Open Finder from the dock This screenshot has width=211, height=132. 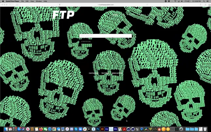(x=6, y=129)
